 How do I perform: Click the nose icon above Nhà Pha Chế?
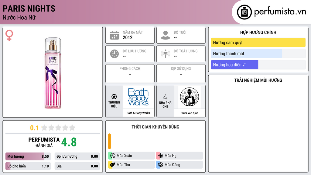(x=165, y=97)
